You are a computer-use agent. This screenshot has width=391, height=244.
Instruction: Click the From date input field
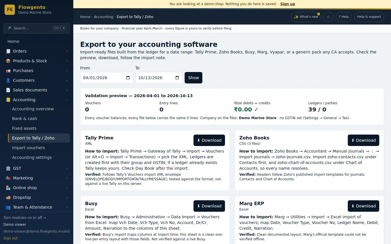pos(106,78)
